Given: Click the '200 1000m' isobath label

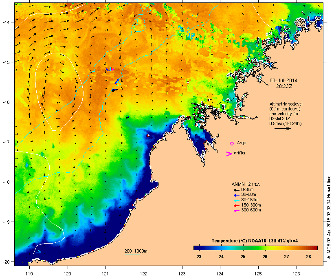Looking at the screenshot, I should pyautogui.click(x=136, y=251).
